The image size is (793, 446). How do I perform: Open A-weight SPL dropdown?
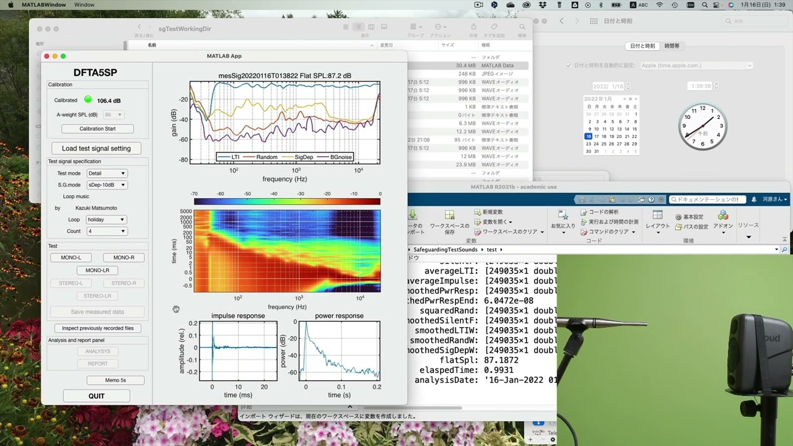(x=113, y=115)
